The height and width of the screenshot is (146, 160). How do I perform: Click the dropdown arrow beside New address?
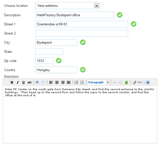point(97,6)
